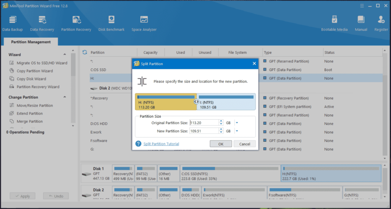Viewport: 391px width, 209px height.
Task: Open Space Analyzer
Action: (x=144, y=24)
